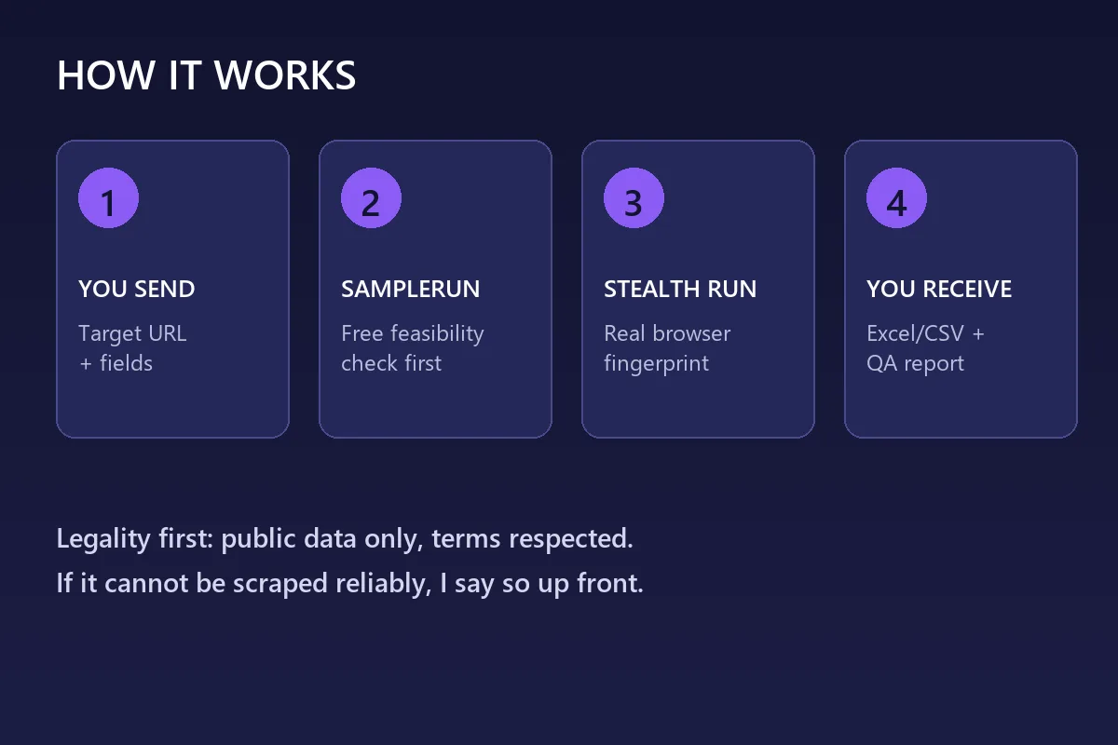Click the purple step 1 circle
The width and height of the screenshot is (1118, 745).
pyautogui.click(x=108, y=197)
